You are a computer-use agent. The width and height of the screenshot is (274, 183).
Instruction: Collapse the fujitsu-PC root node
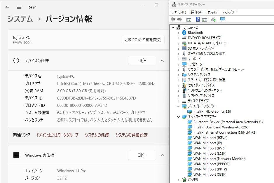tap(173, 27)
